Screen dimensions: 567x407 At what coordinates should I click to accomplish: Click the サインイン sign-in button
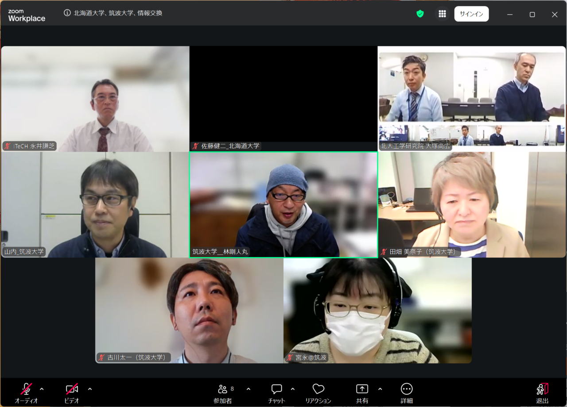tap(471, 14)
